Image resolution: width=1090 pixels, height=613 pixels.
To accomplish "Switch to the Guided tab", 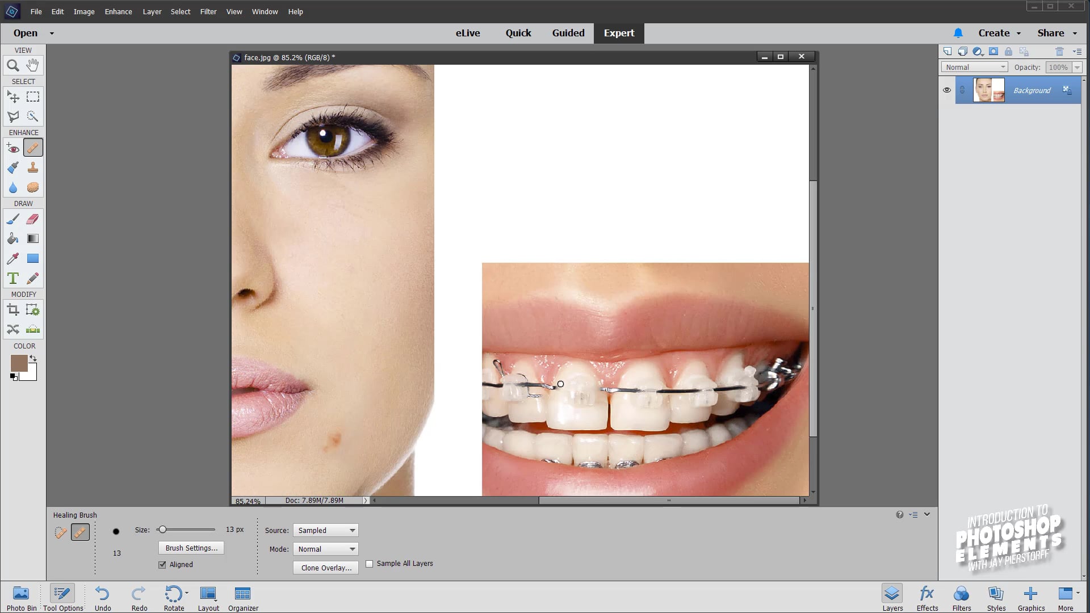I will 568,33.
